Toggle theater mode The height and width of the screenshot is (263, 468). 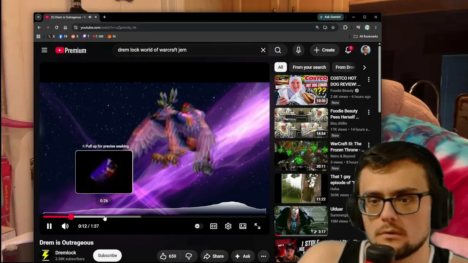(243, 226)
